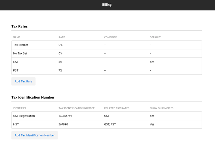Open the Tax Exempt rate row
The height and width of the screenshot is (143, 215).
pyautogui.click(x=21, y=45)
